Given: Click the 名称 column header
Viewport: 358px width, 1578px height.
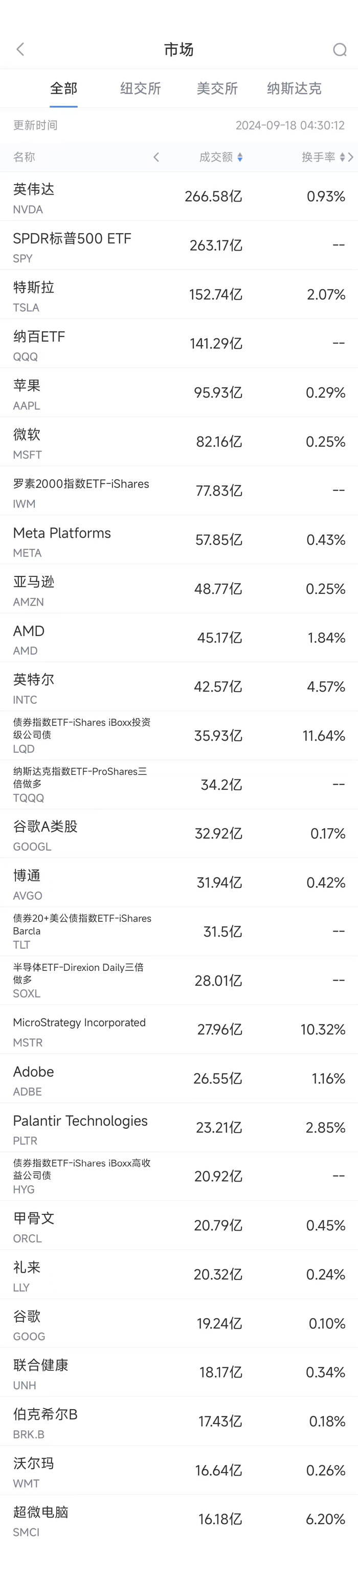Looking at the screenshot, I should [x=25, y=158].
